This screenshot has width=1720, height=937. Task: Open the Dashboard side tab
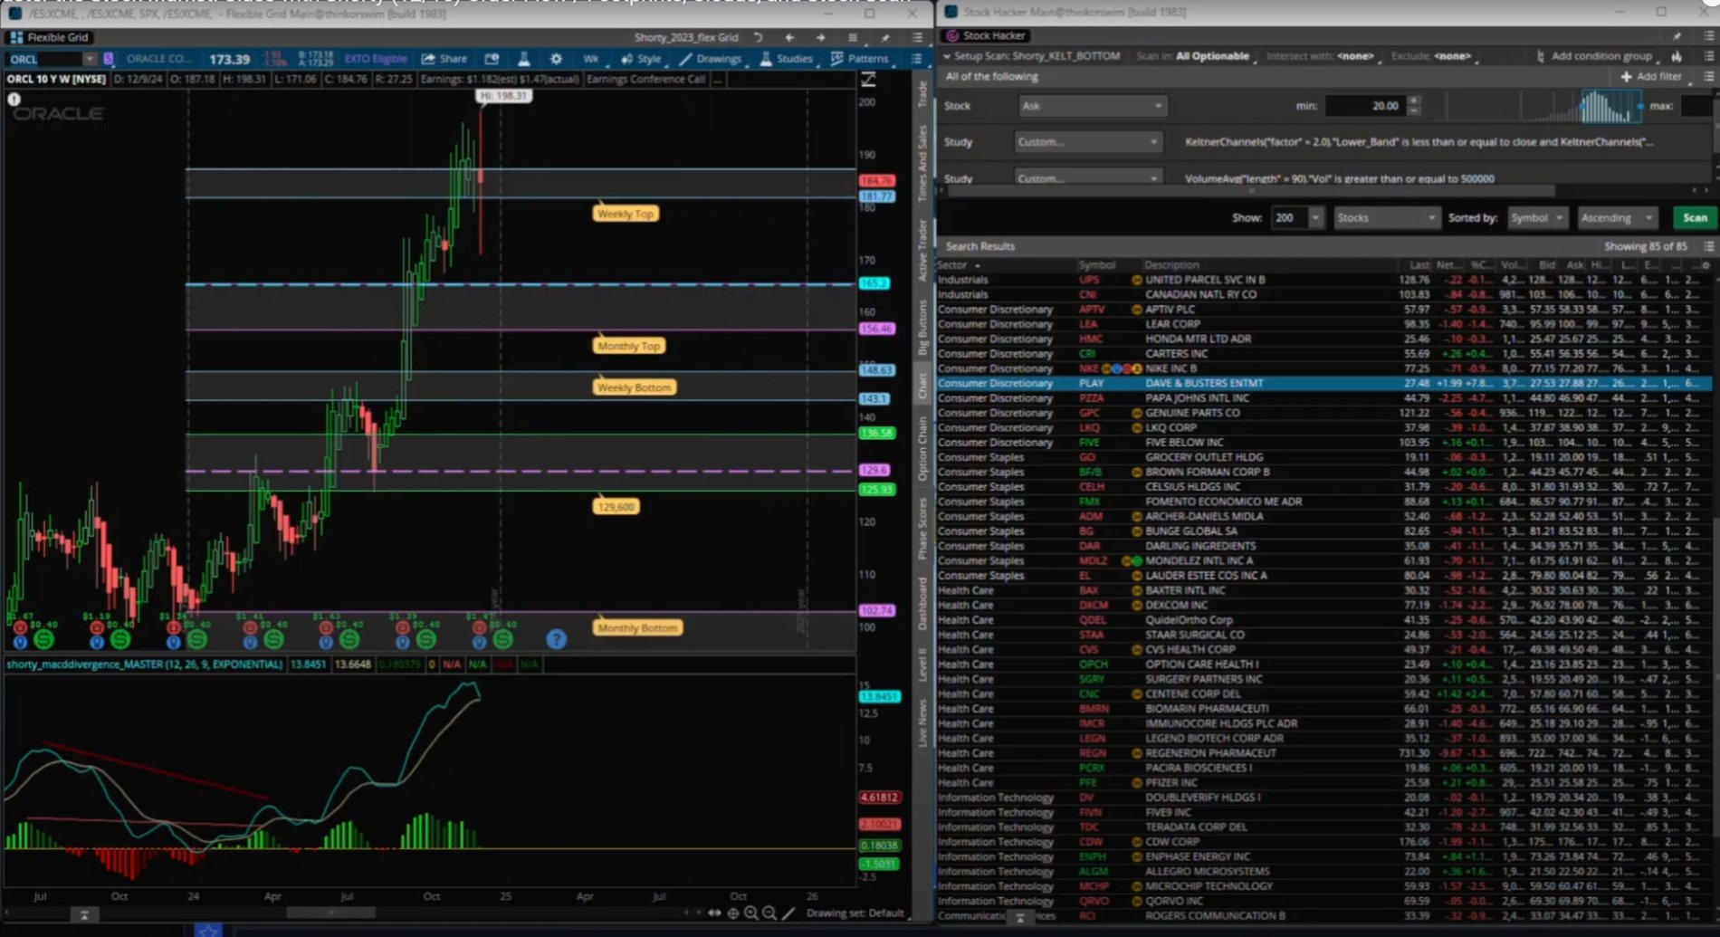pos(922,603)
